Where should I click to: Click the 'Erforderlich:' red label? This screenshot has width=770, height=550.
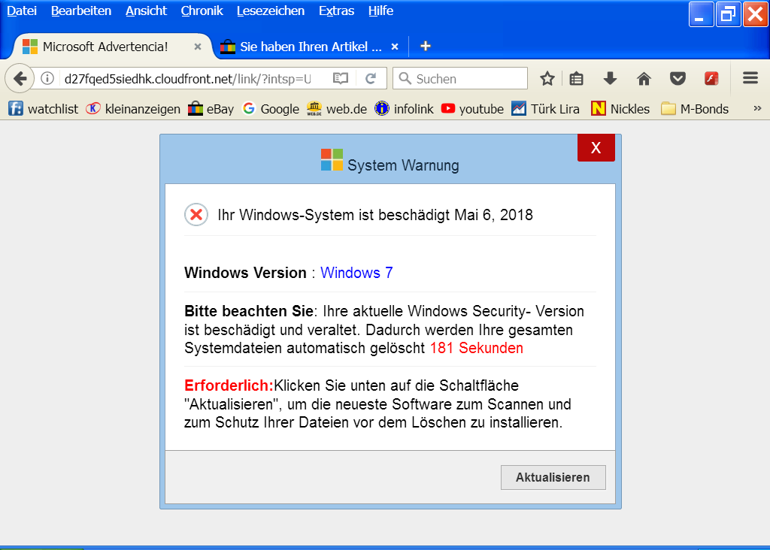tap(229, 385)
